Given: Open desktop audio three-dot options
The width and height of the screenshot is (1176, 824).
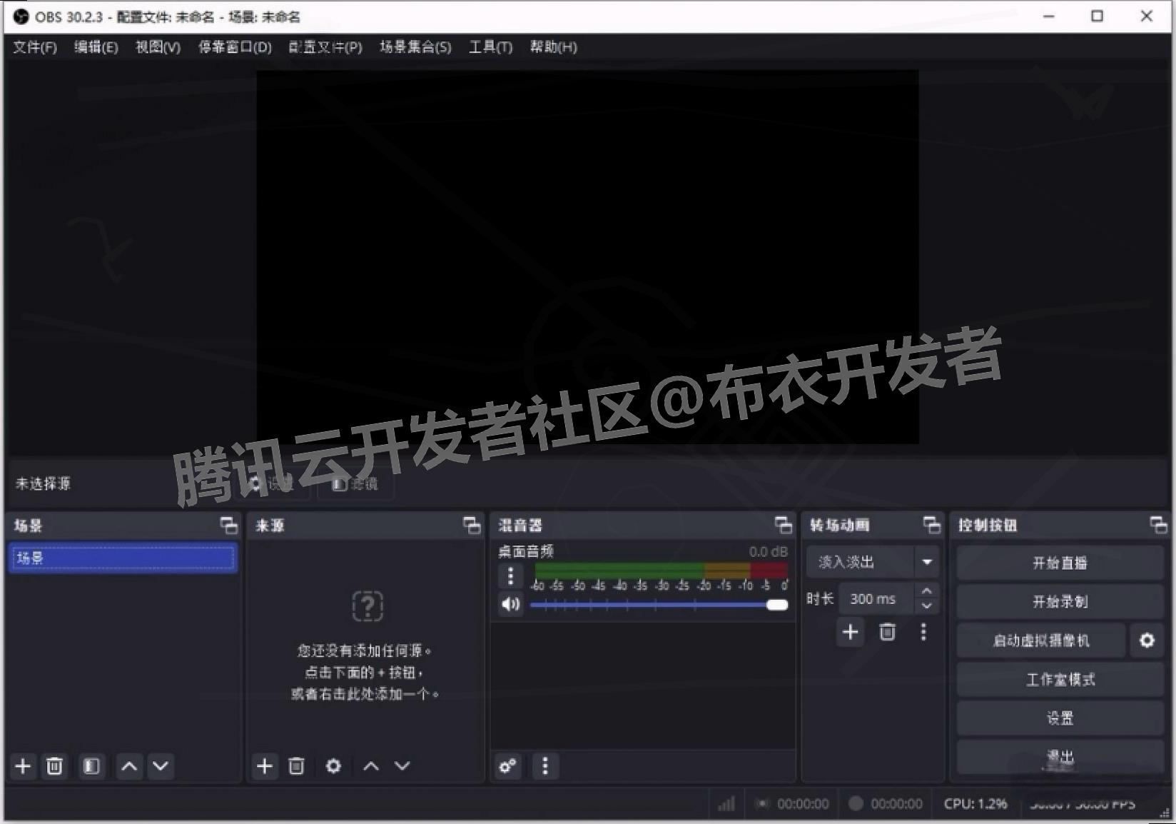Looking at the screenshot, I should [x=510, y=576].
